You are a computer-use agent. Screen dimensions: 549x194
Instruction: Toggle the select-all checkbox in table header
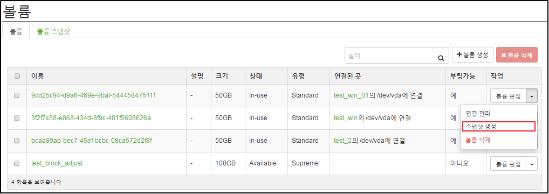[17, 76]
